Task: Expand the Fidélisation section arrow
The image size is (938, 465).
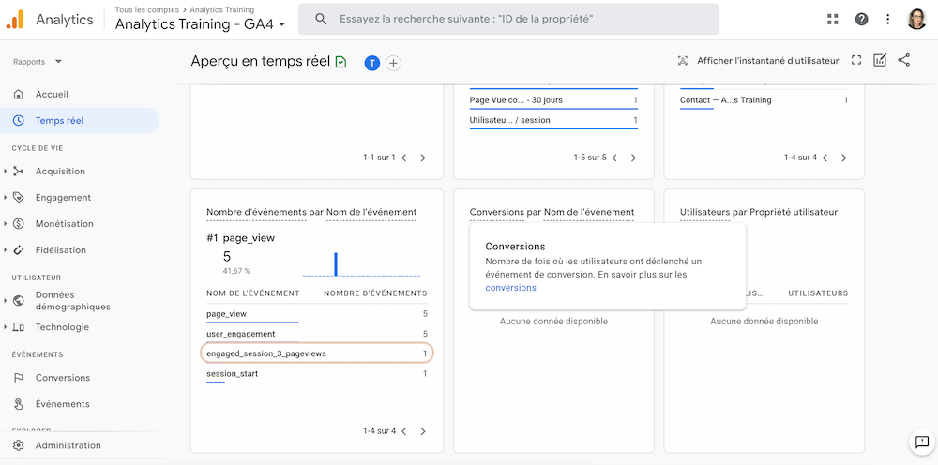Action: [x=6, y=250]
